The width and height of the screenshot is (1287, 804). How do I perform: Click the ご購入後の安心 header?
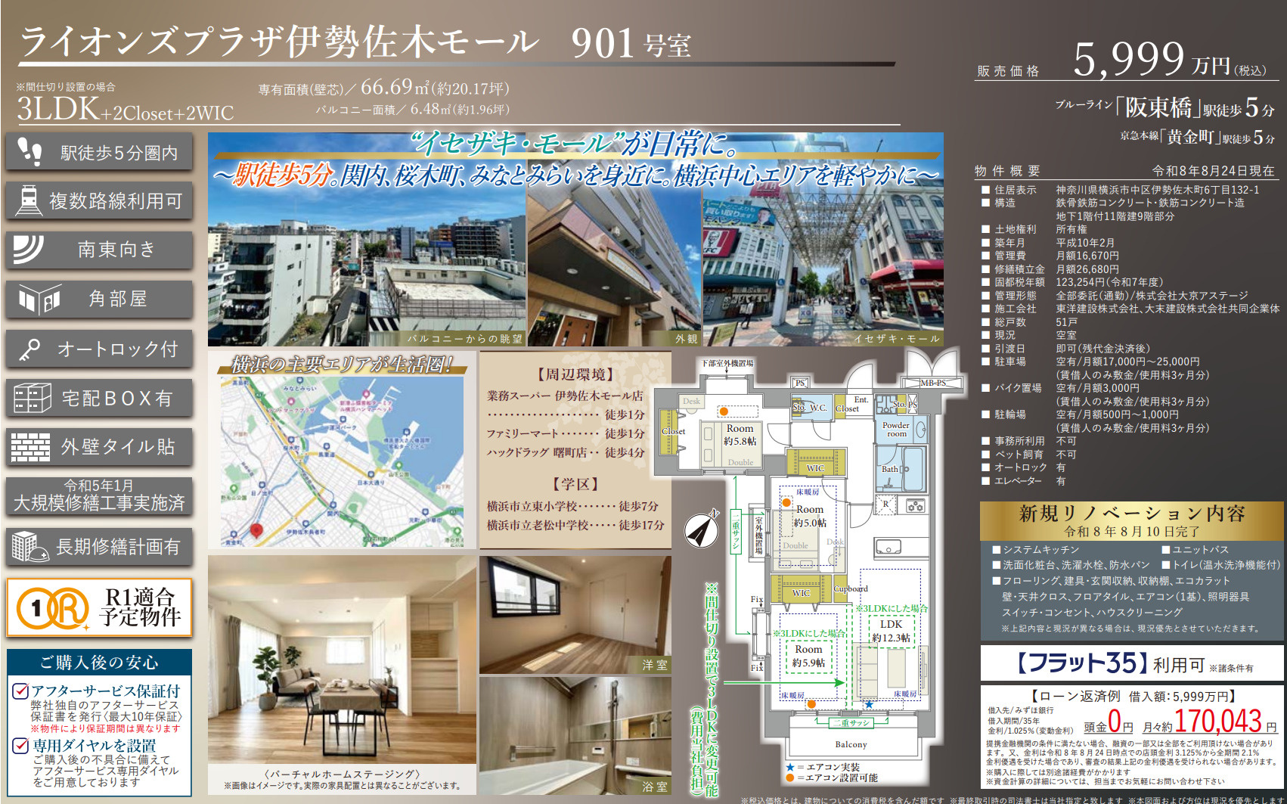[99, 663]
